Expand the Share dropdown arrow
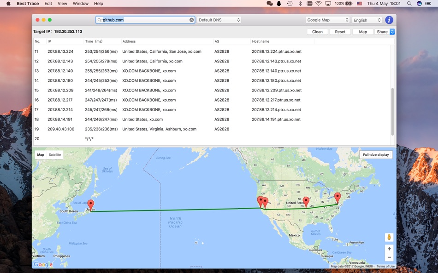 pos(392,32)
